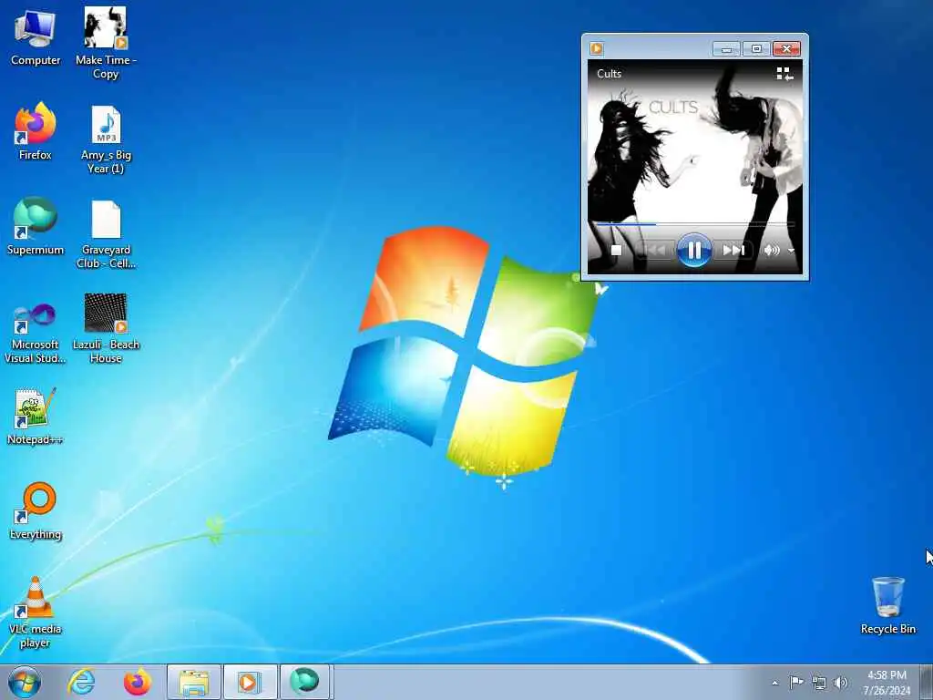Open the volume dropdown arrow in player
Image resolution: width=933 pixels, height=700 pixels.
[x=791, y=251]
